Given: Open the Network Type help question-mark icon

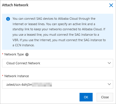Looking at the screenshot, I should (27, 55).
